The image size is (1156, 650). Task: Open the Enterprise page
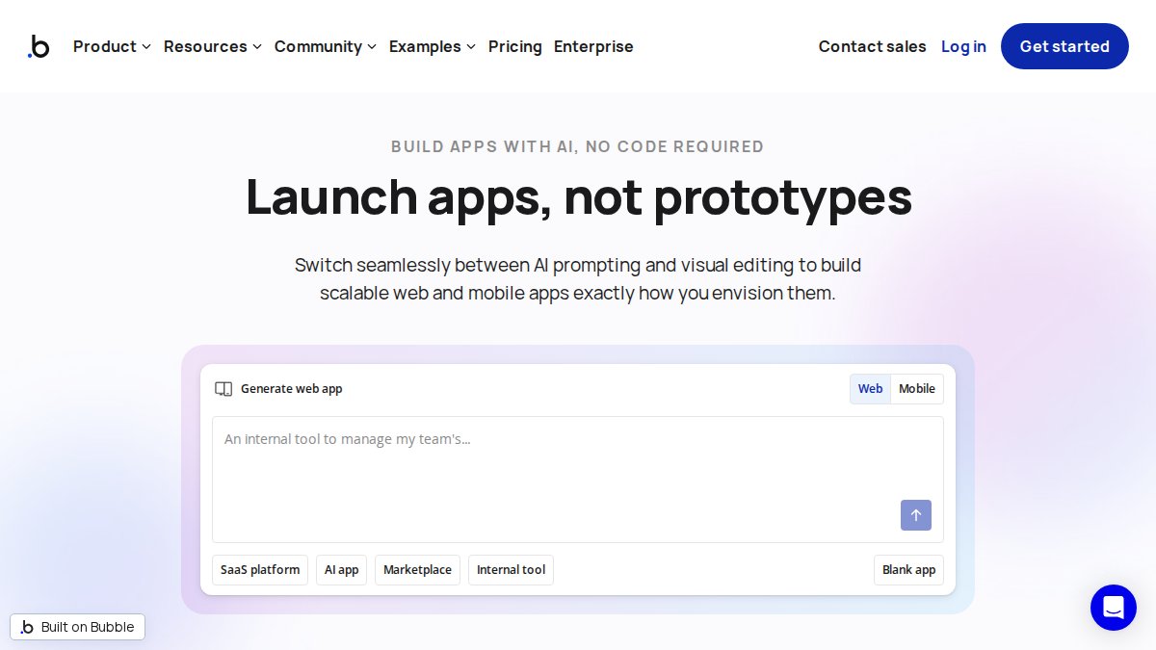(x=593, y=46)
